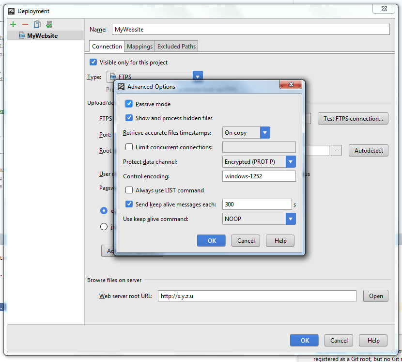Viewport: 402px width, 362px height.
Task: Remove the selected server with the minus icon
Action: pos(25,24)
